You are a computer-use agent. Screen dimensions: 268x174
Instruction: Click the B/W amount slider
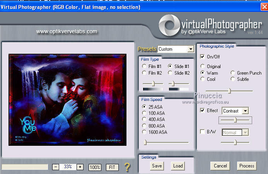[x=235, y=142]
